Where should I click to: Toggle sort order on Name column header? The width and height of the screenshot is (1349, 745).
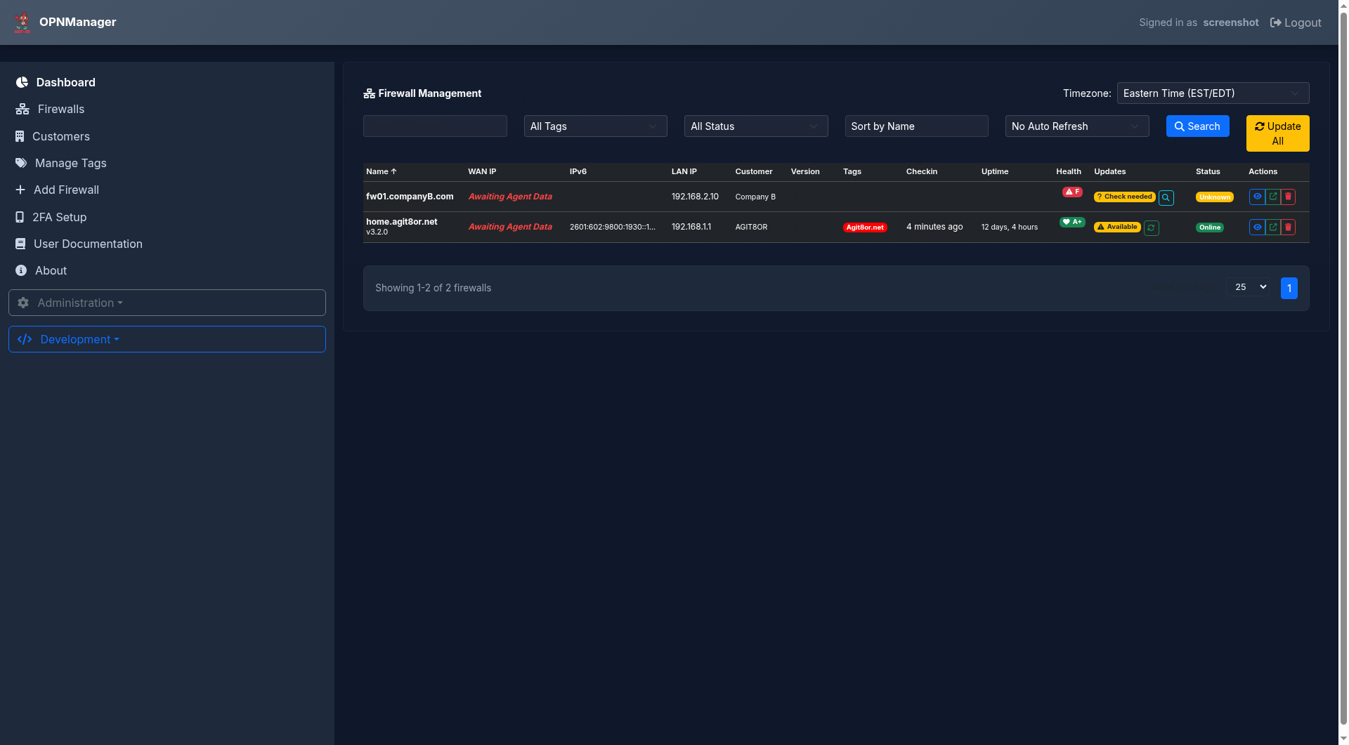pos(381,172)
